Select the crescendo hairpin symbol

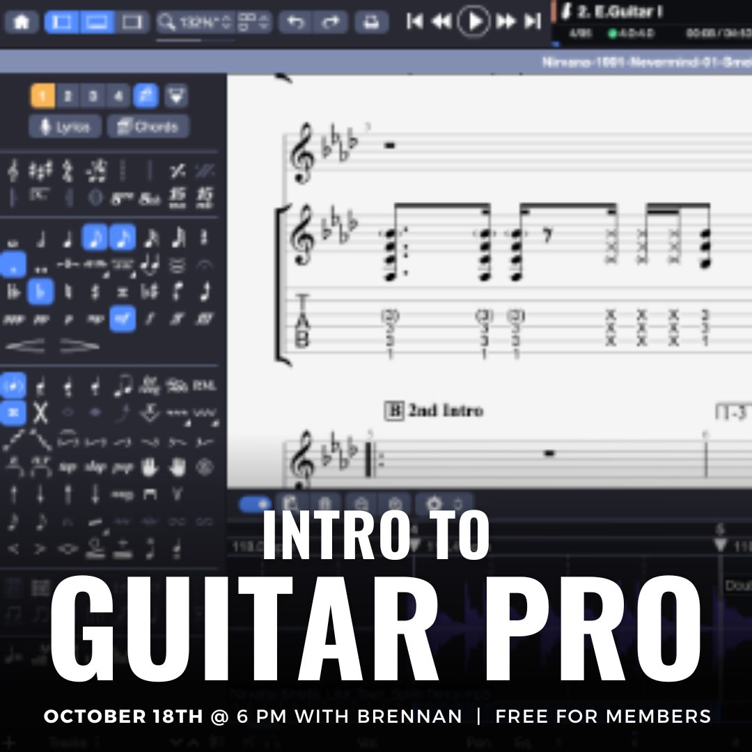26,345
